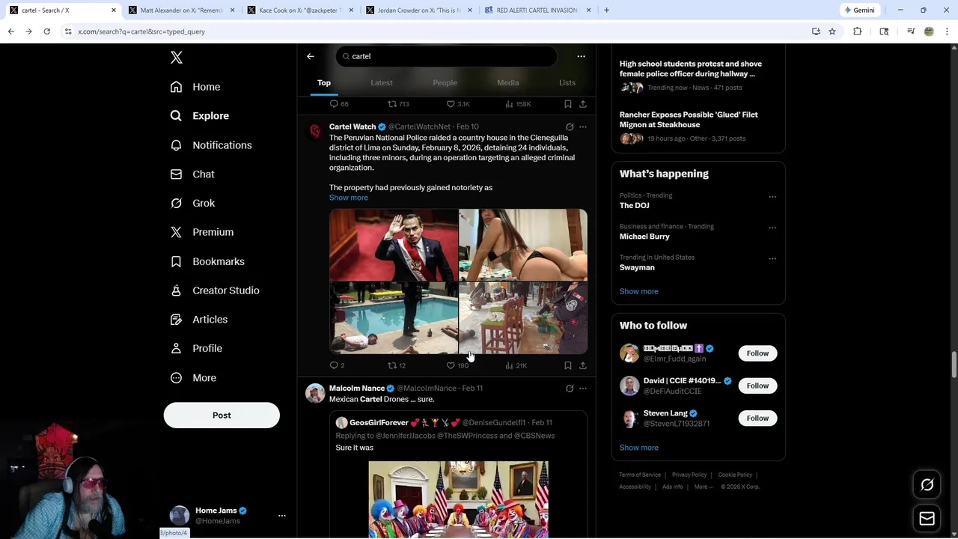Click the cartel search input field
This screenshot has height=539, width=958.
(447, 56)
